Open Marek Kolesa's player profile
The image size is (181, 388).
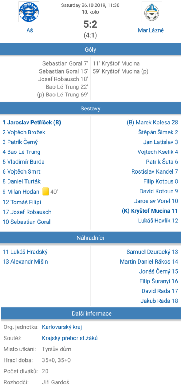152,123
